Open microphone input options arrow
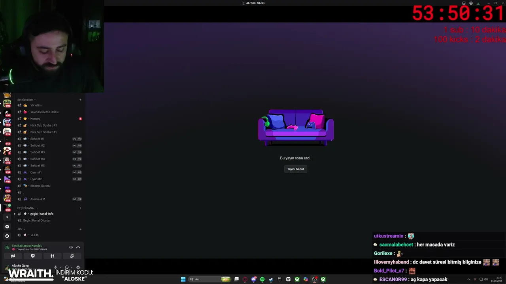The height and width of the screenshot is (284, 506). pyautogui.click(x=60, y=267)
